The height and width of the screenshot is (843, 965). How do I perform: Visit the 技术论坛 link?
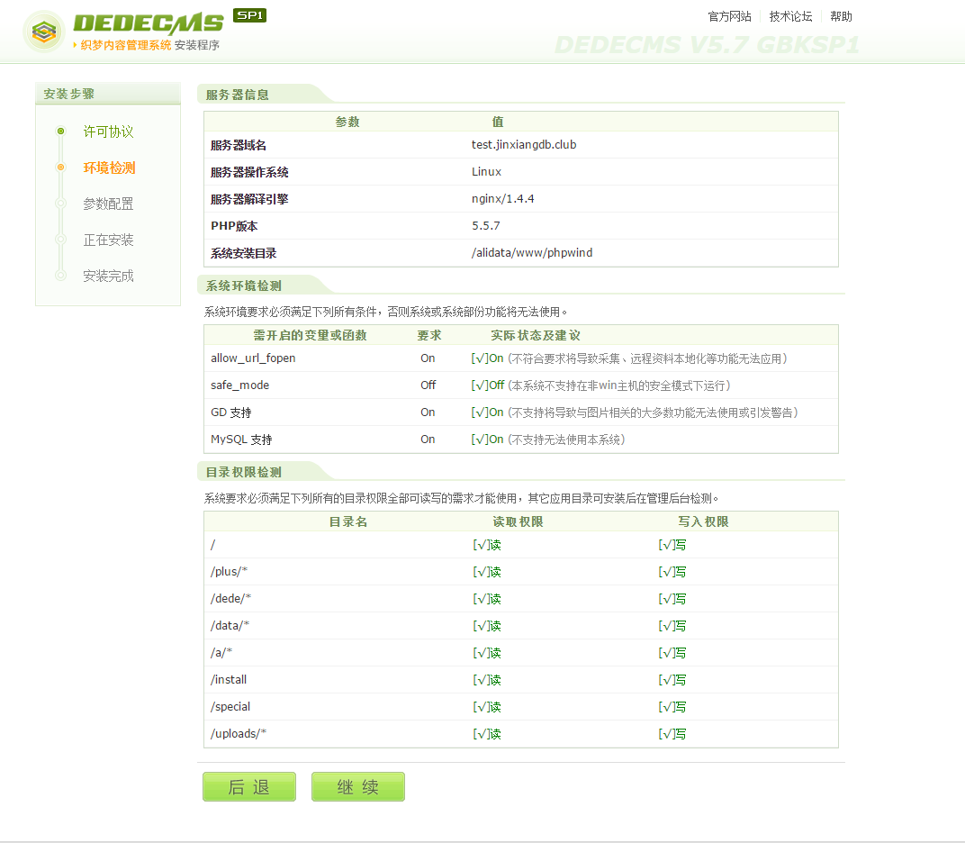pos(790,16)
